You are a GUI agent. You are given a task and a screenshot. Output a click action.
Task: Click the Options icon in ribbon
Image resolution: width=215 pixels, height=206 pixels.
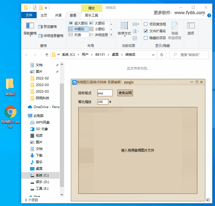coord(191,26)
